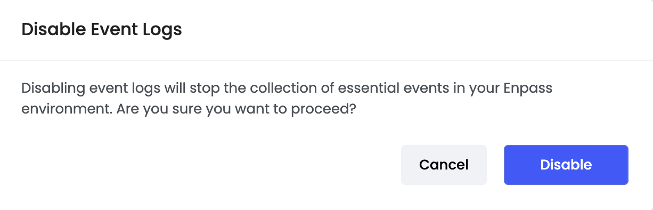This screenshot has height=210, width=653.
Task: Abort the action using the grey Cancel button
Action: [x=444, y=165]
